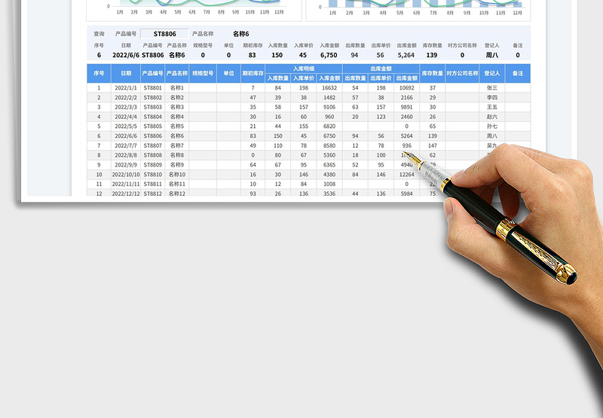603x418 pixels.
Task: Select the 库存数量 blue column header
Action: (x=432, y=74)
